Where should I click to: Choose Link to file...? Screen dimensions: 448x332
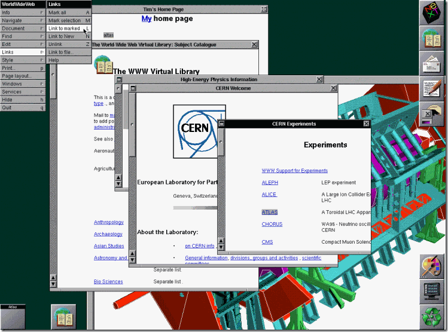click(69, 52)
